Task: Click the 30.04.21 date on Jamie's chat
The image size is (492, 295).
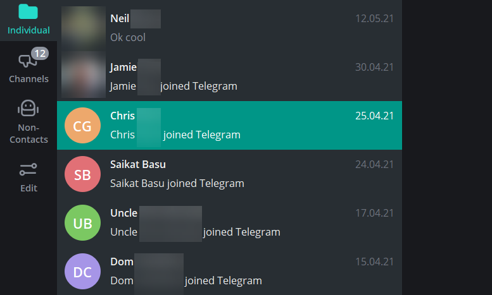Action: pos(374,68)
